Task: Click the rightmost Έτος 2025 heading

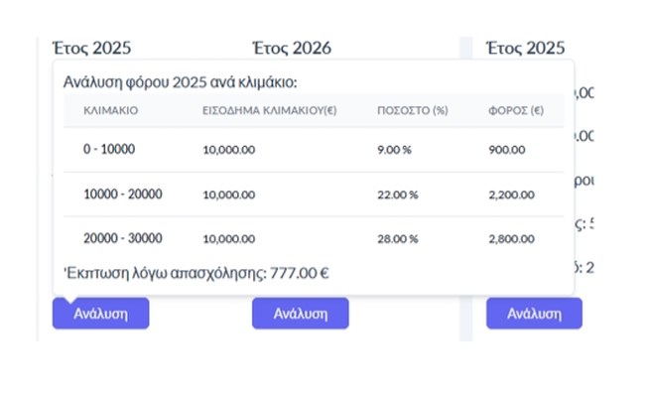Action: coord(525,48)
